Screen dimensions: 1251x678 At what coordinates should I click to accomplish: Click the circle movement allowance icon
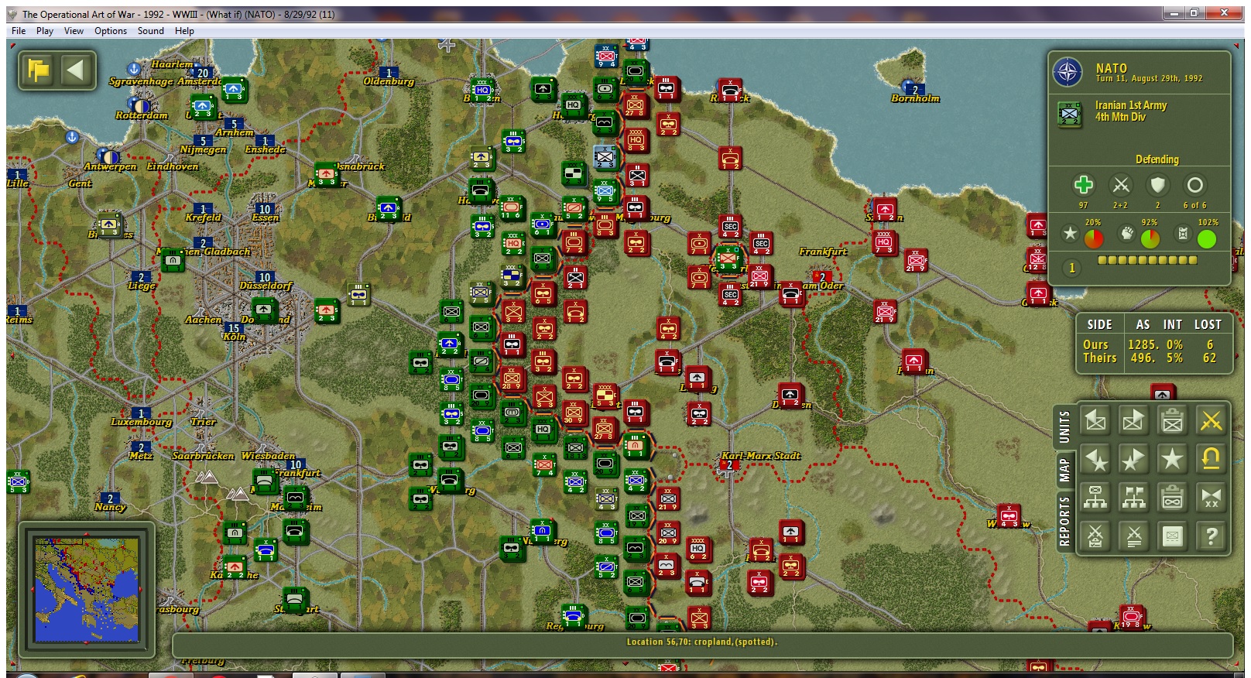tap(1194, 185)
